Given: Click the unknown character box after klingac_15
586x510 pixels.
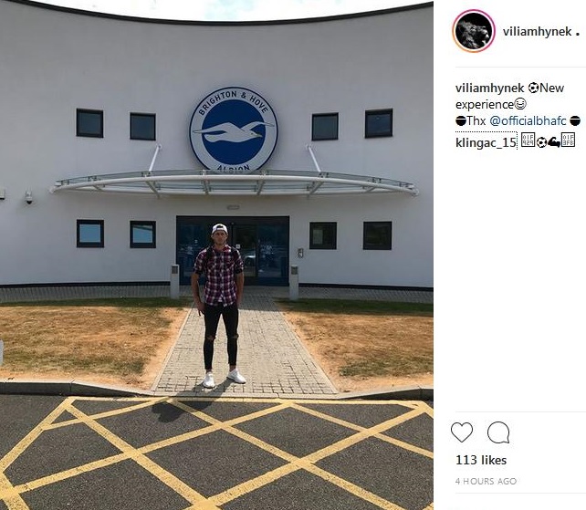Looking at the screenshot, I should click(x=528, y=141).
